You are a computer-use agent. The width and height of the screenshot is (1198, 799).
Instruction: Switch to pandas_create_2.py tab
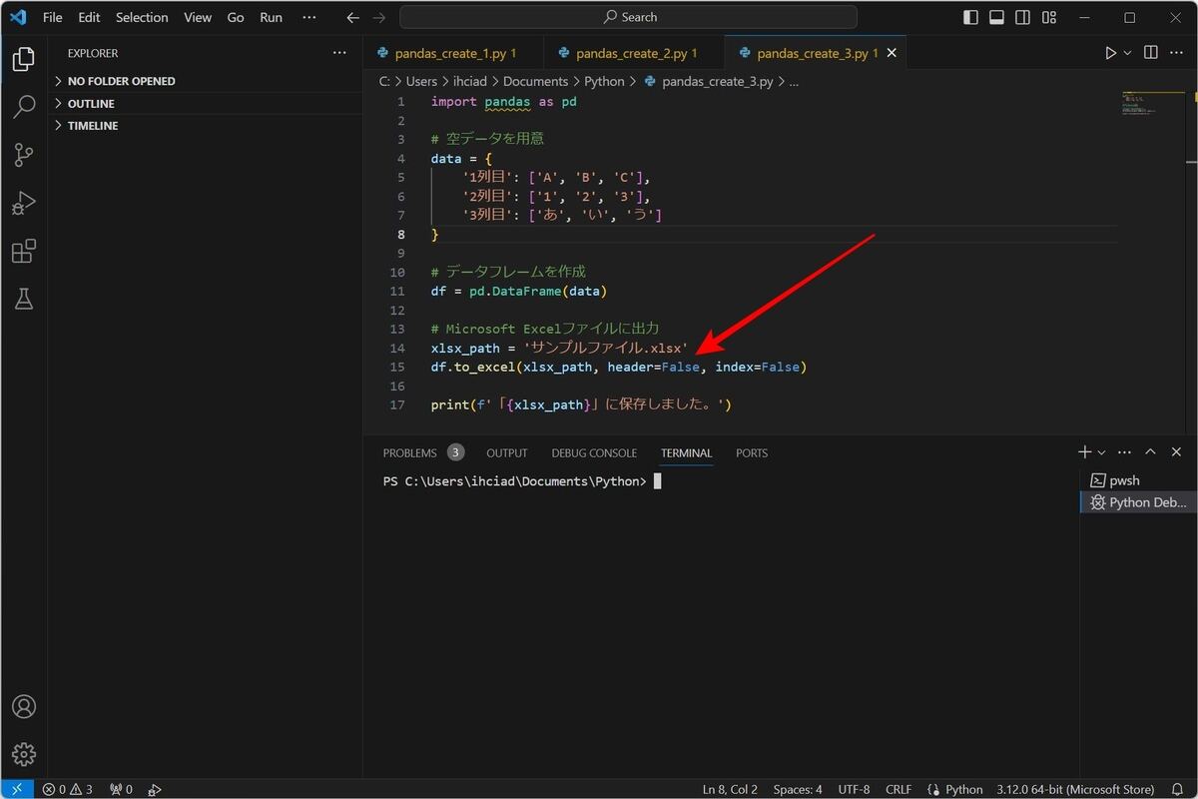[635, 53]
